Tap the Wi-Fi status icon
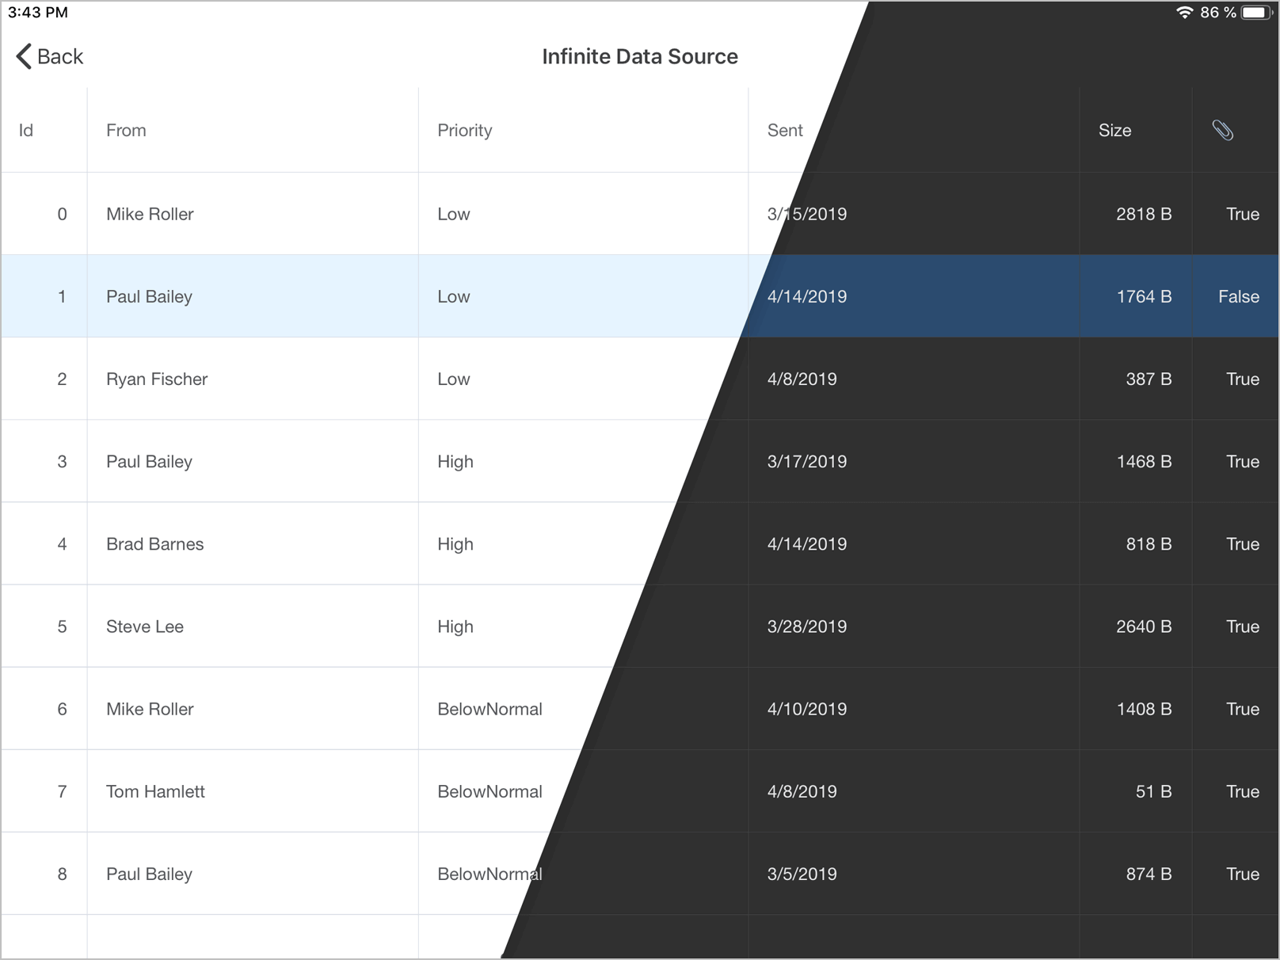This screenshot has width=1280, height=960. pyautogui.click(x=1184, y=13)
